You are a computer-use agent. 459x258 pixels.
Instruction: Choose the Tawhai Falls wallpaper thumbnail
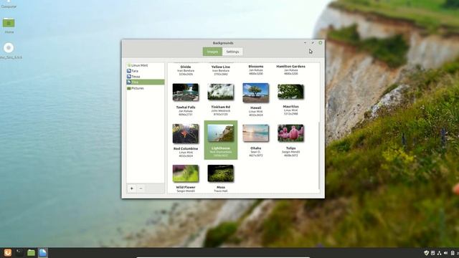(x=186, y=92)
